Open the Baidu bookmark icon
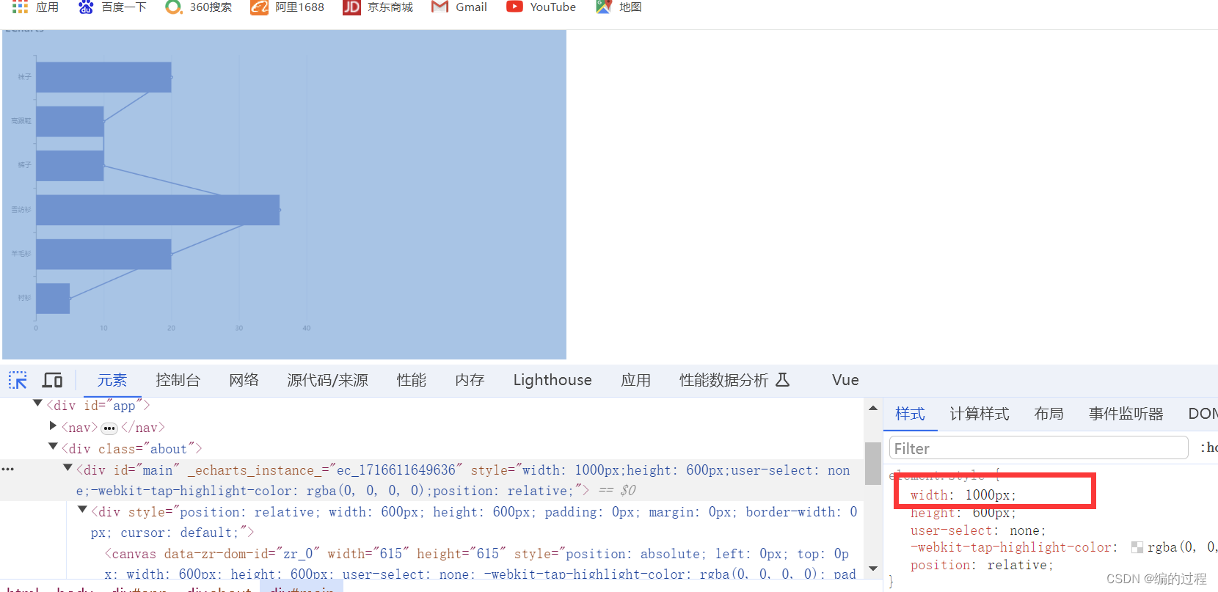This screenshot has width=1218, height=592. pos(86,7)
